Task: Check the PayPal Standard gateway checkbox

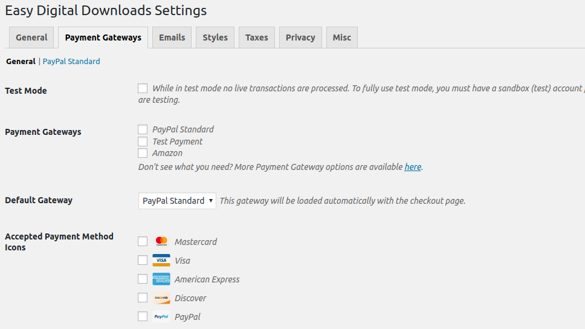Action: coord(143,129)
